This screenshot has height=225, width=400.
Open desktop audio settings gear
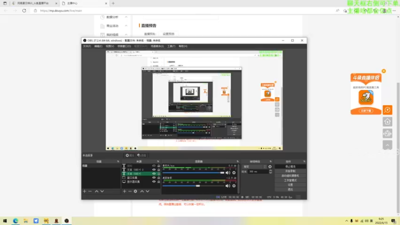[234, 186]
